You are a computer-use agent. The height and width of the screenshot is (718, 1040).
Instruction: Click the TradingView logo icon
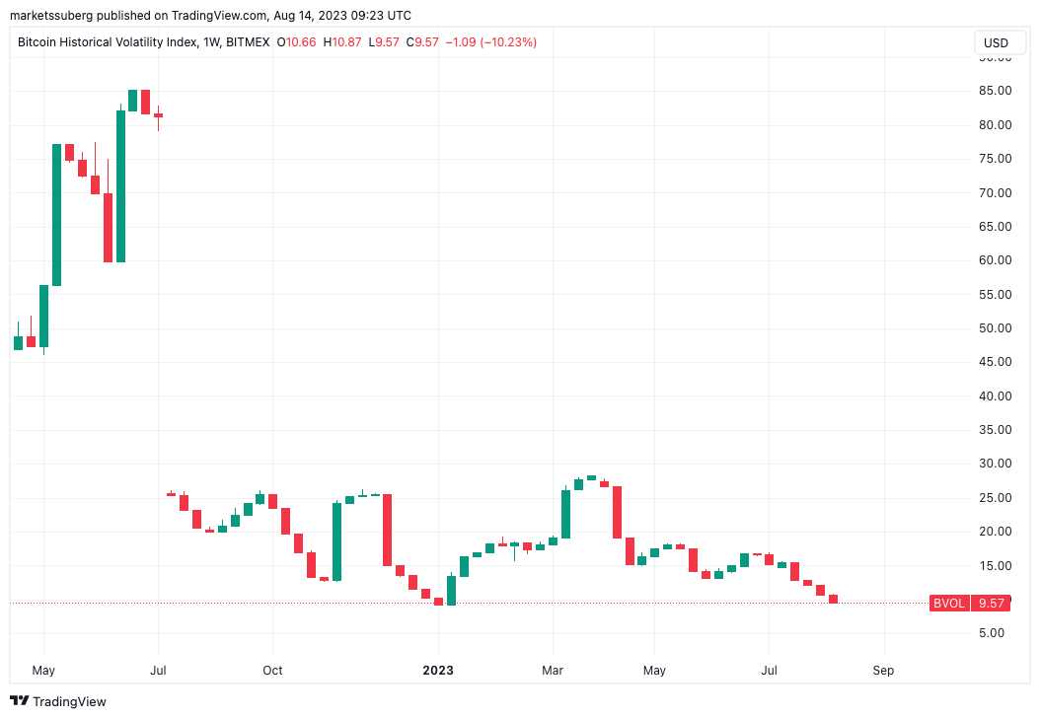coord(21,701)
